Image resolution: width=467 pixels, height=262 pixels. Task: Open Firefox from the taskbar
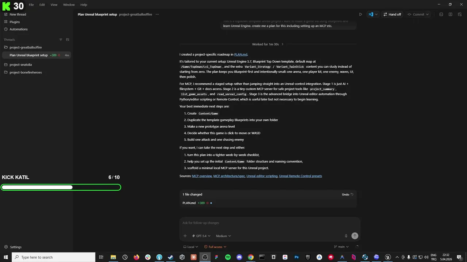[x=136, y=257]
